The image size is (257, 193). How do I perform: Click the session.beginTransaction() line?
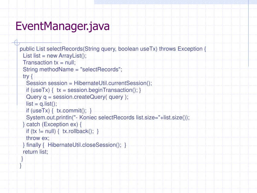(x=83, y=90)
